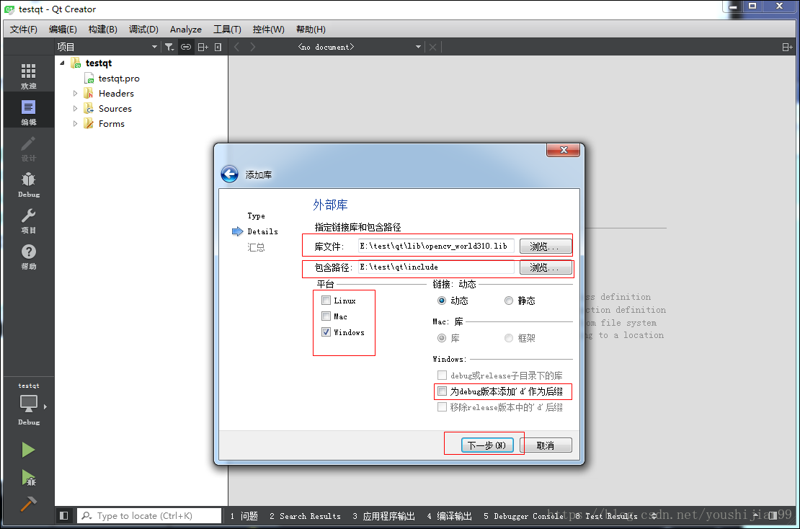Image resolution: width=800 pixels, height=529 pixels.
Task: Open the 编译输出 output pane
Action: [x=450, y=516]
